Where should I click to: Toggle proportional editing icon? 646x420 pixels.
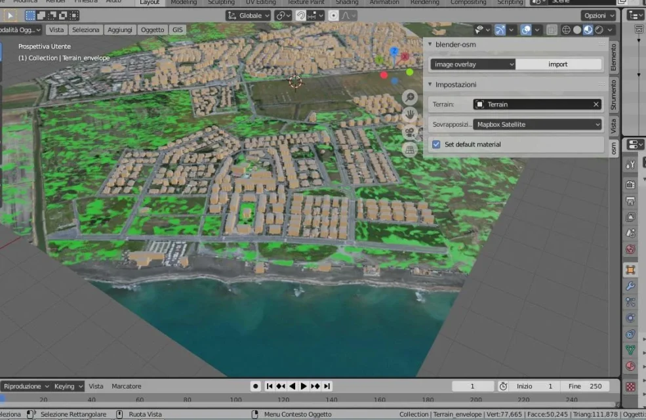pos(333,16)
